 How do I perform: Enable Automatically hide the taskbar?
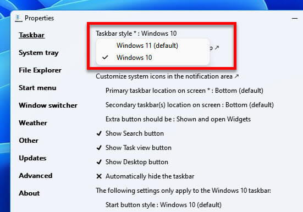145,176
